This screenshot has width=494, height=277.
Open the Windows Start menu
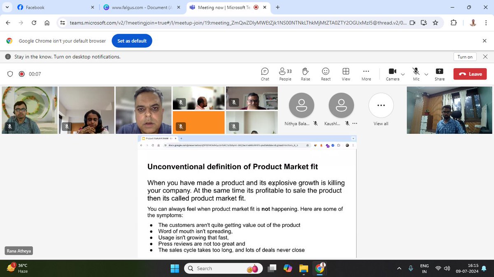pos(175,268)
